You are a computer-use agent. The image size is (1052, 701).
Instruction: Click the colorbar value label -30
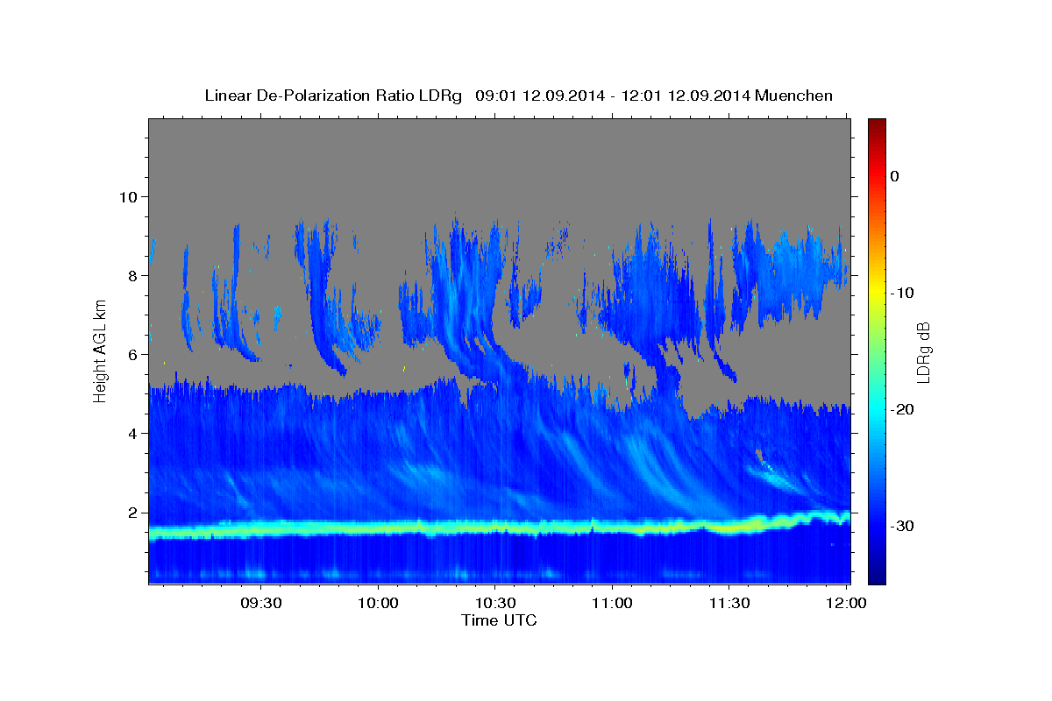pyautogui.click(x=902, y=526)
